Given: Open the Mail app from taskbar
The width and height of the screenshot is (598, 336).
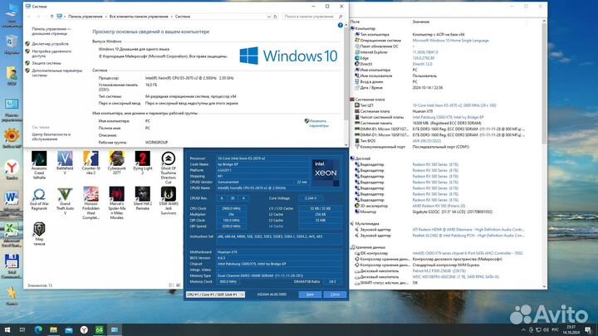Looking at the screenshot, I should pyautogui.click(x=69, y=330).
